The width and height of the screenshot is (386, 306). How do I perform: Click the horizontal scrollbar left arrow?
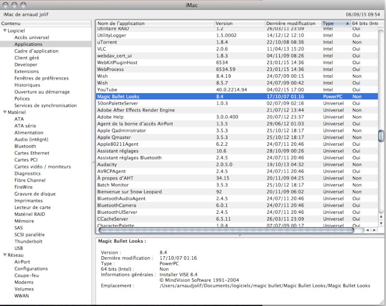tap(368, 230)
